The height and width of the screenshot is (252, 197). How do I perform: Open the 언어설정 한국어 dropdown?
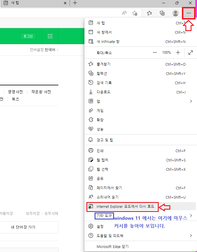[x=44, y=50]
